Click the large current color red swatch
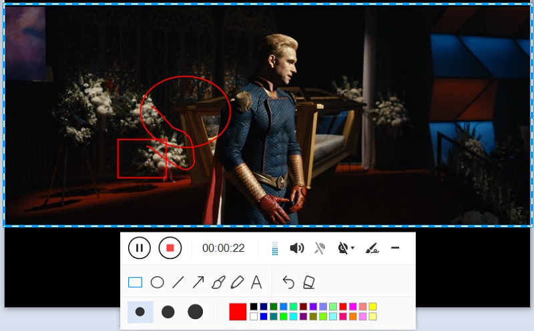 tap(238, 312)
